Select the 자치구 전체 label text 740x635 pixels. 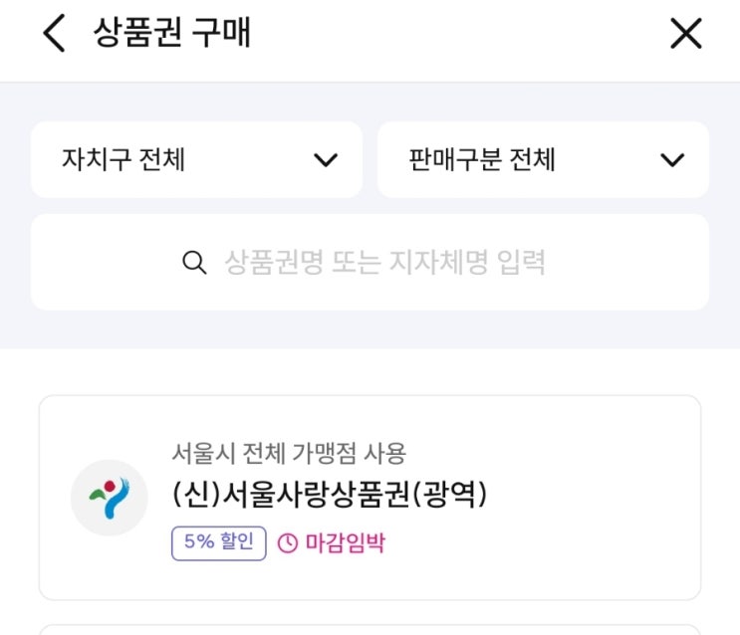coord(123,159)
